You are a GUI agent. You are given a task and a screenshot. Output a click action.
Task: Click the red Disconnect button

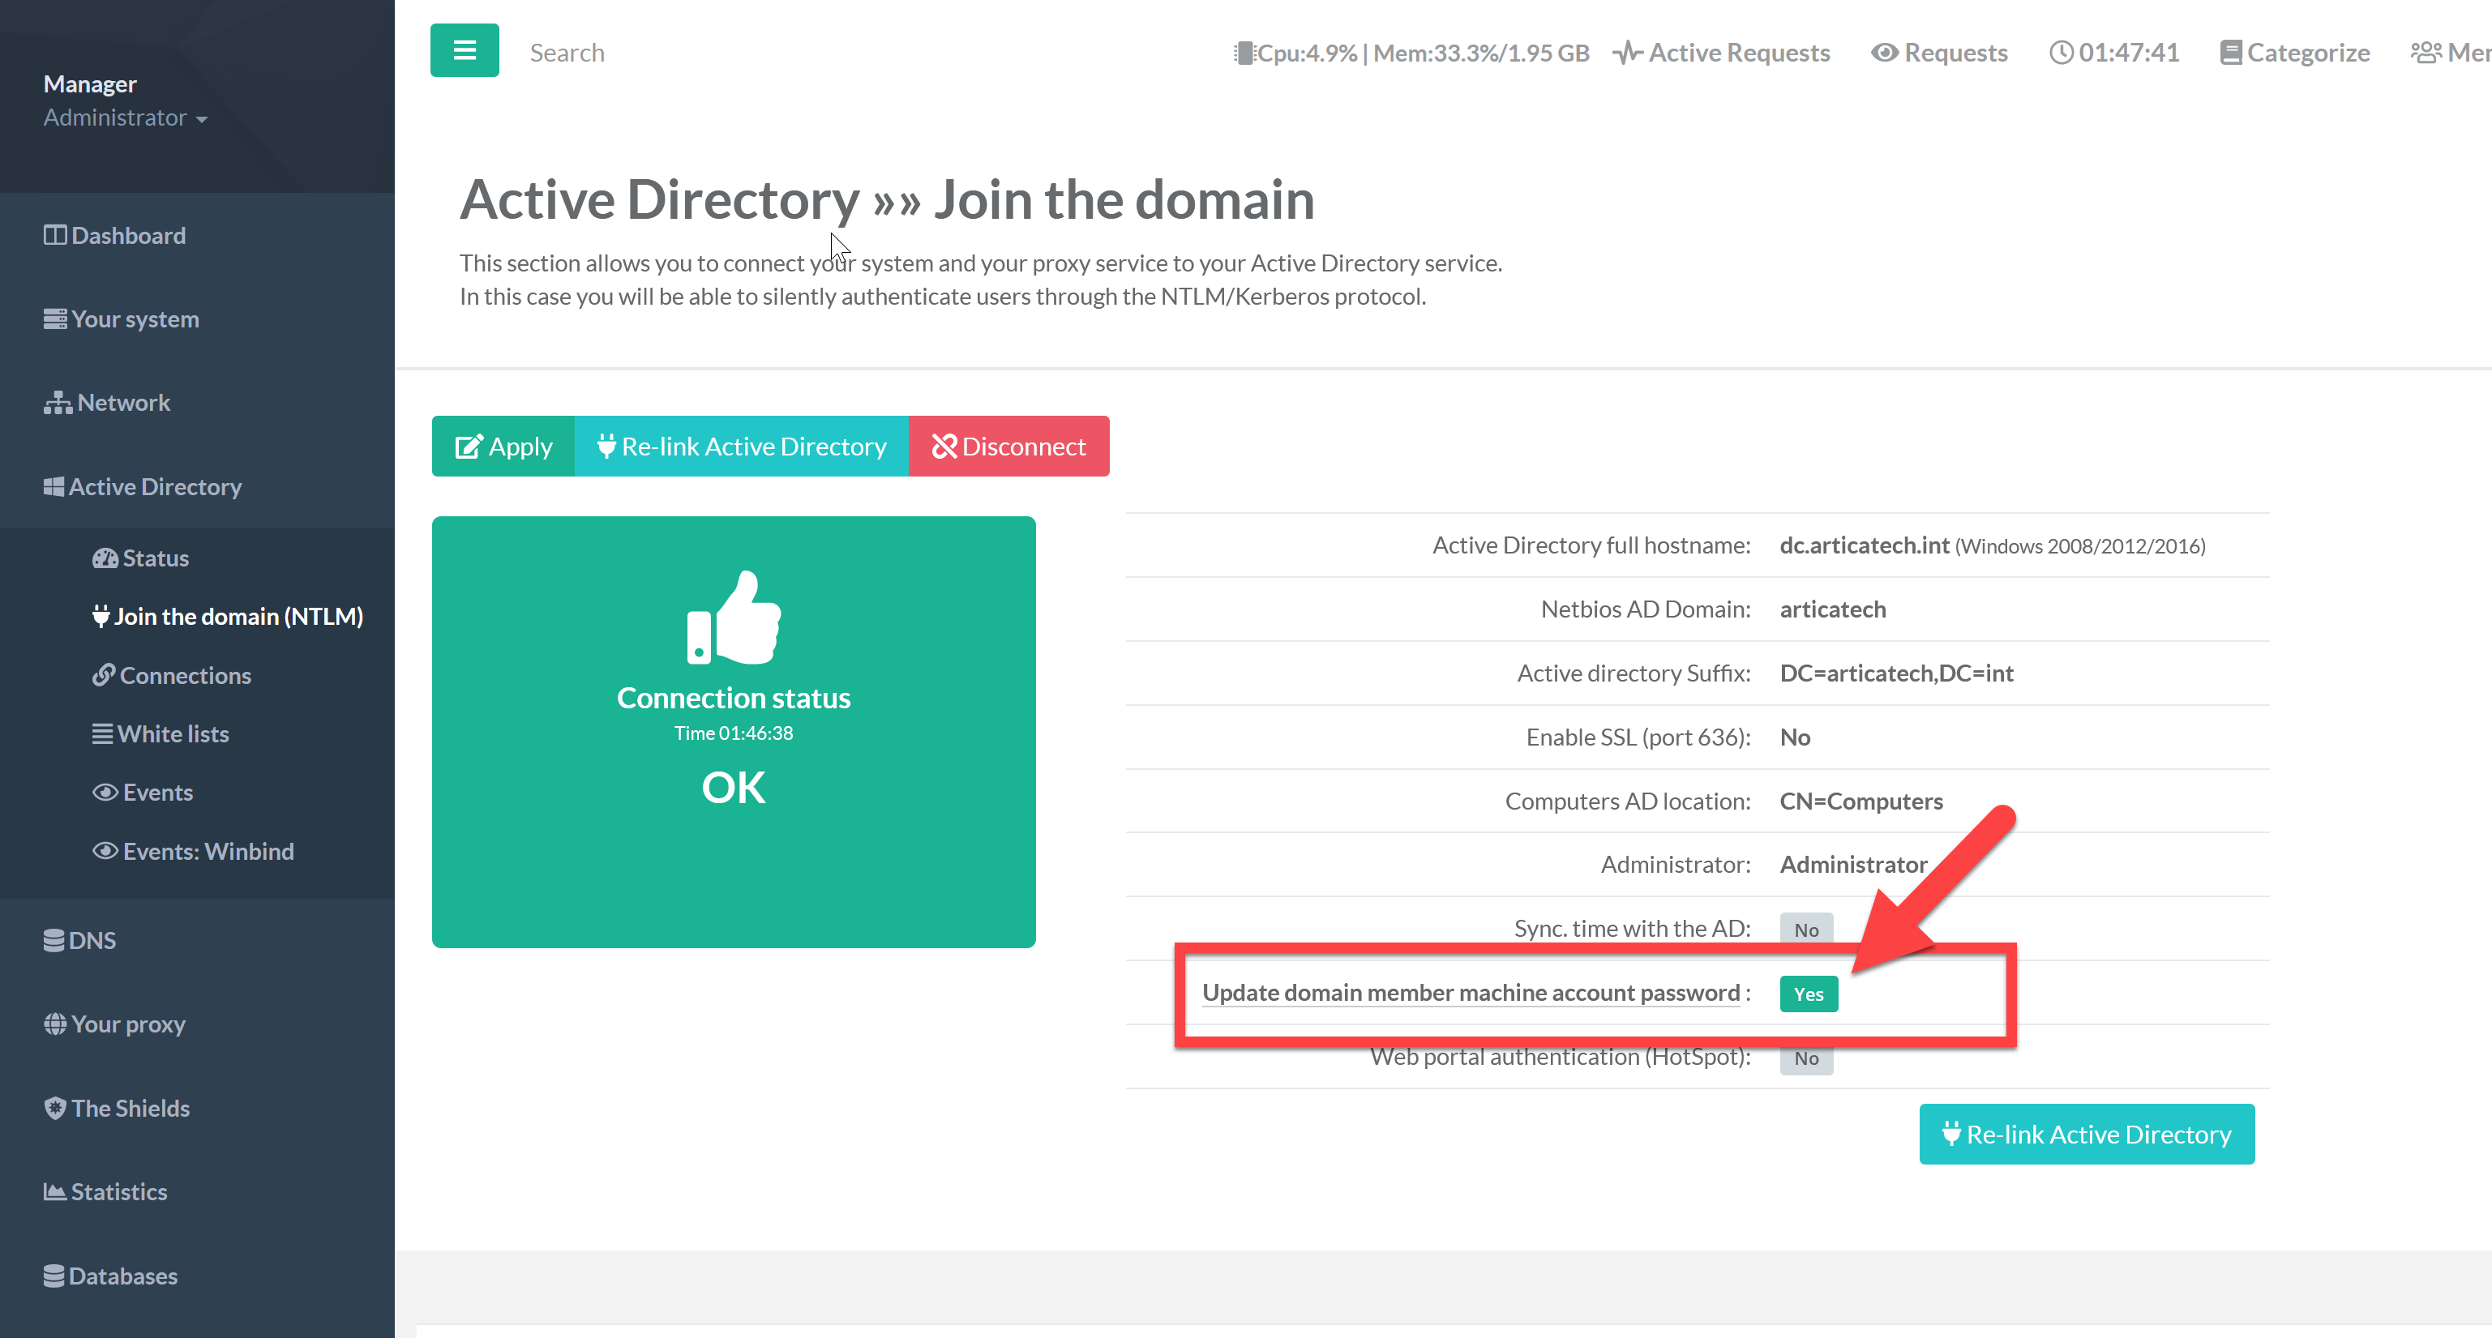click(x=1008, y=447)
